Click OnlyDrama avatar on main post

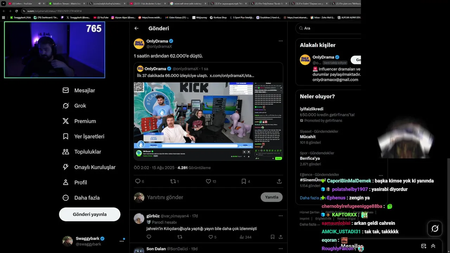(139, 44)
